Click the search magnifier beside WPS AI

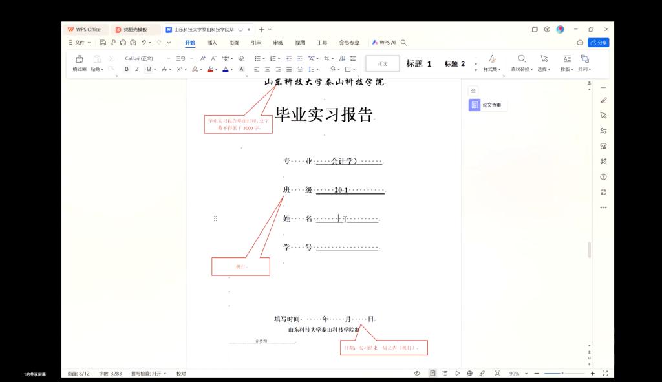tap(403, 43)
